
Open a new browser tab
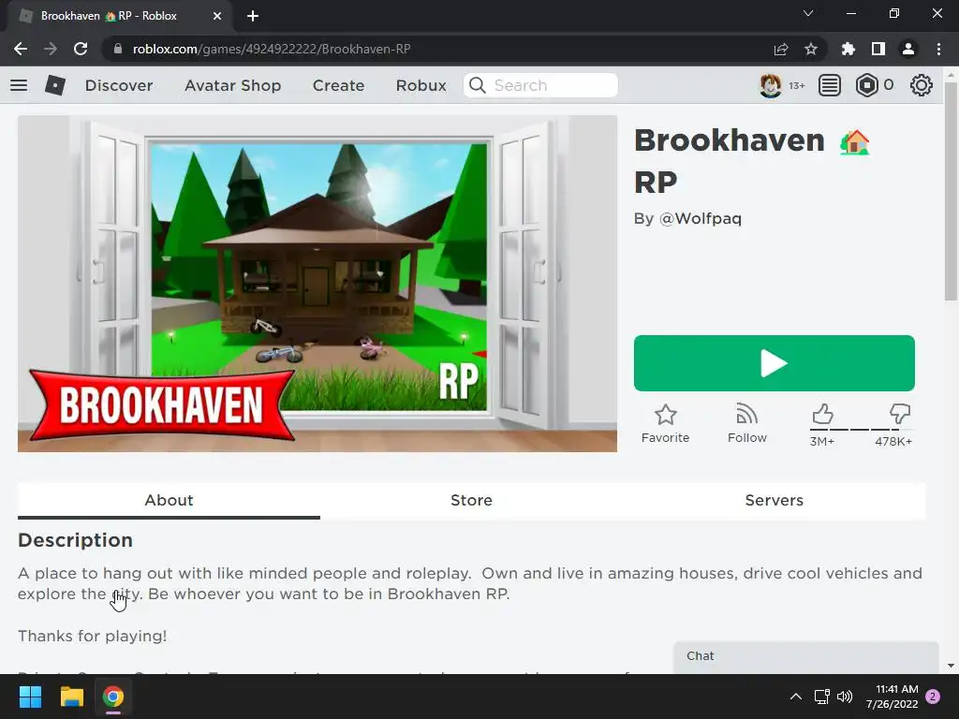click(253, 16)
